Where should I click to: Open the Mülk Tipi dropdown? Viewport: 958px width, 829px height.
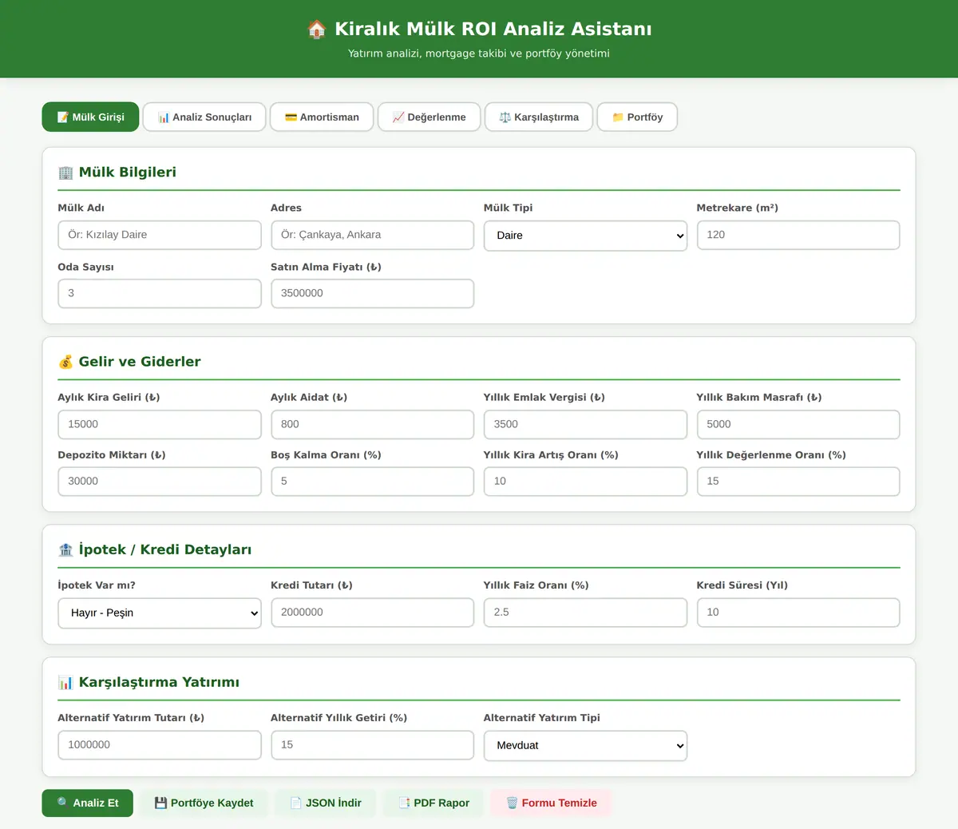pyautogui.click(x=585, y=236)
